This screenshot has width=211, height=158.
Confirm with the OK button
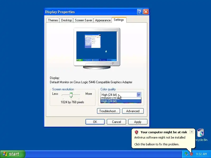point(95,122)
